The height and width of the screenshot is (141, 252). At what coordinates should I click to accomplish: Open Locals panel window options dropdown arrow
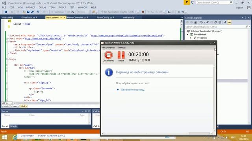coord(83,111)
